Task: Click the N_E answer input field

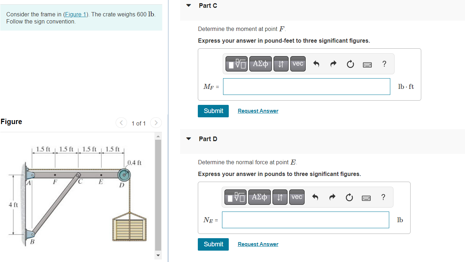Action: pos(305,220)
